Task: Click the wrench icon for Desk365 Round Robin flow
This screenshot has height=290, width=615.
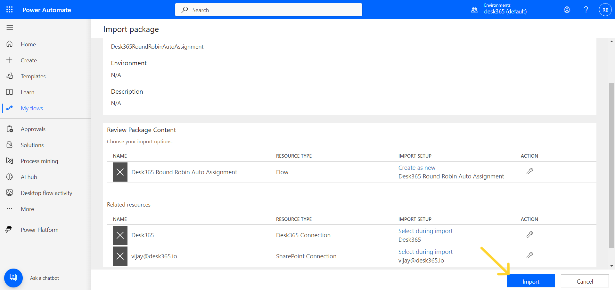Action: [529, 171]
